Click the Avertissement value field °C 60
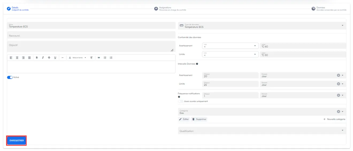 303,46
